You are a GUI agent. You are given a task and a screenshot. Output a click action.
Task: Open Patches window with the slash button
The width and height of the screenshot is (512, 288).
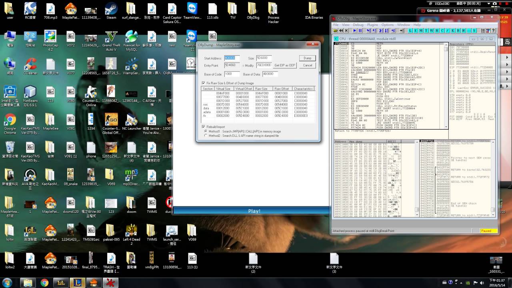(448, 30)
